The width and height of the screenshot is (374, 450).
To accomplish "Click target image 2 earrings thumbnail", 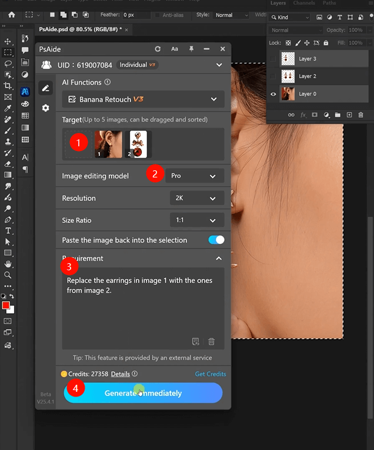I will [138, 145].
